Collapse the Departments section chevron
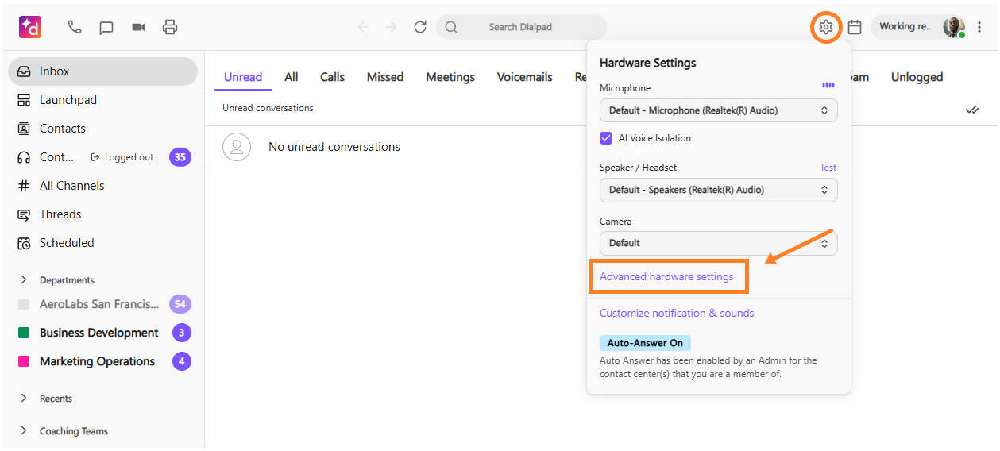 [24, 279]
